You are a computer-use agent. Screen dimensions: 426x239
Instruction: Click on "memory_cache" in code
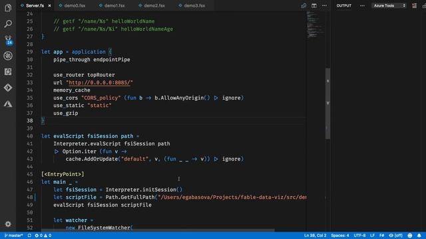[x=72, y=90]
